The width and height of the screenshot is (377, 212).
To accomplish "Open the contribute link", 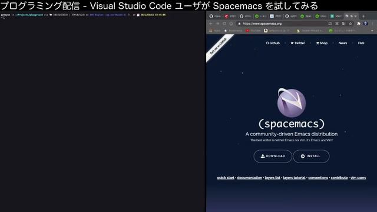I will (x=339, y=178).
